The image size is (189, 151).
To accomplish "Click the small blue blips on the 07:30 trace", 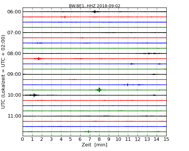I will pyautogui.click(x=39, y=43).
